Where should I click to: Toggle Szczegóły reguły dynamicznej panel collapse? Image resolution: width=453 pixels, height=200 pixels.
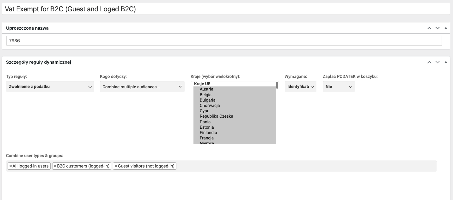[446, 62]
